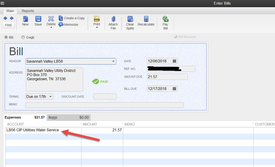Click the Amount Due field

167,77
